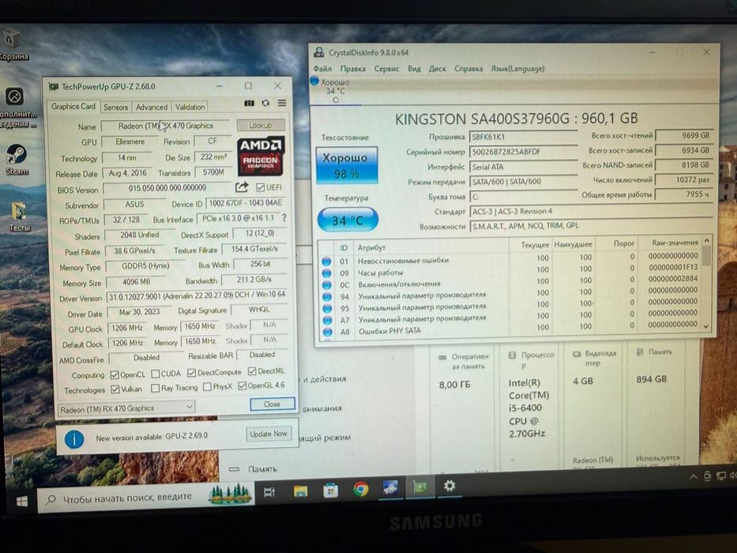The image size is (737, 553).
Task: Click the Включения/отключения attribute row
Action: click(510, 282)
